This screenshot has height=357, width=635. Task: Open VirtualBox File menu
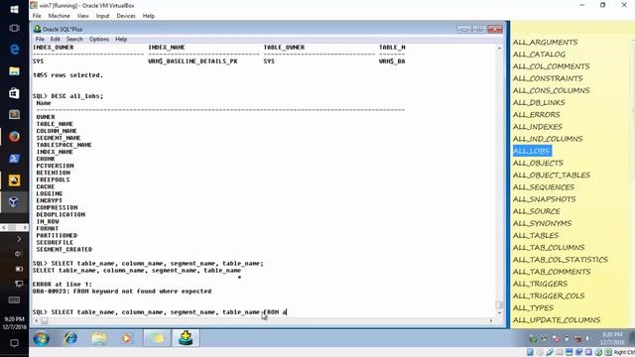(37, 16)
